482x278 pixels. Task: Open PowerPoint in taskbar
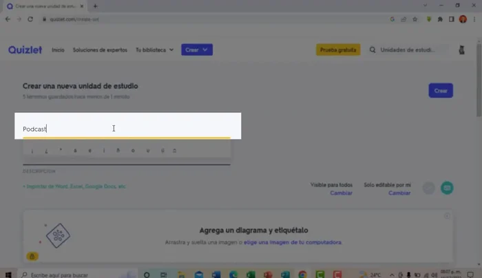[x=268, y=275]
